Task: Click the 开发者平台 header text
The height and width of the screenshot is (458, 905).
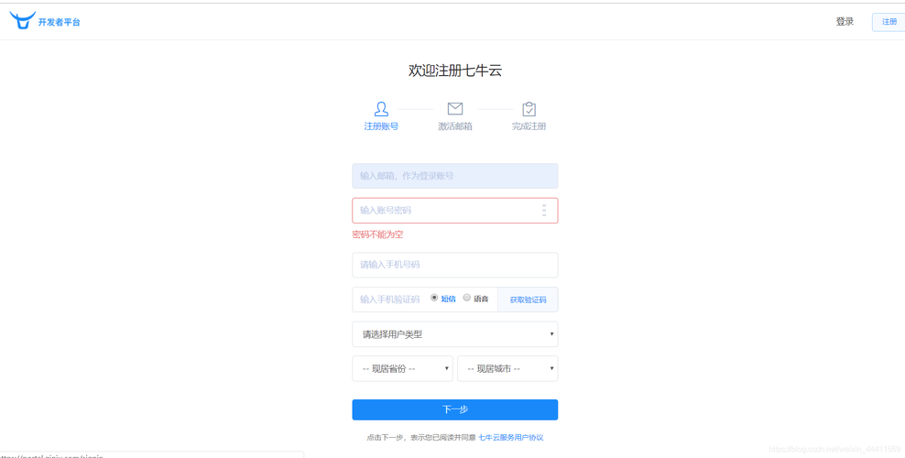Action: (59, 23)
